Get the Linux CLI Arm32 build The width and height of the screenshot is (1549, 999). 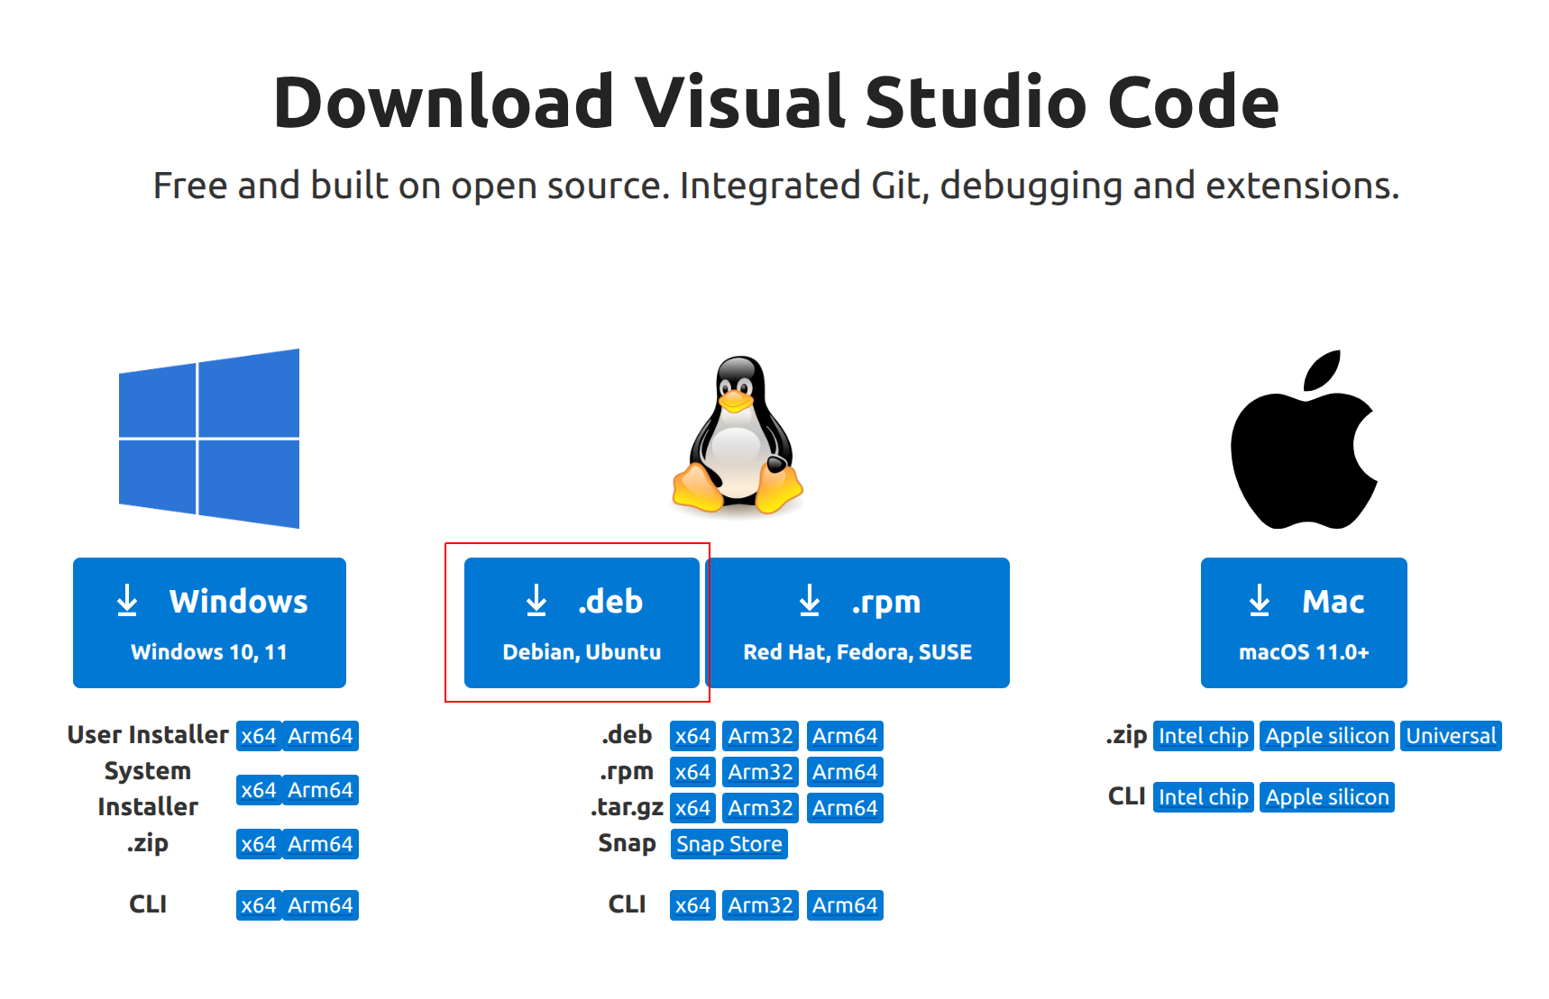[x=760, y=905]
